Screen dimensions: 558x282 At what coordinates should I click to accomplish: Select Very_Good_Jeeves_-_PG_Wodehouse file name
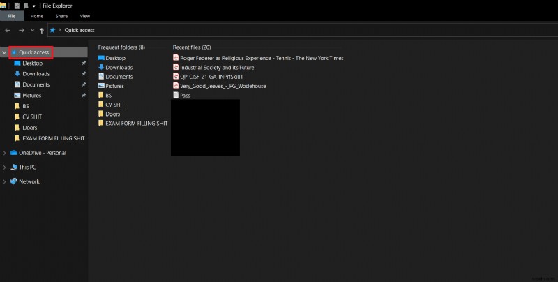coord(223,86)
